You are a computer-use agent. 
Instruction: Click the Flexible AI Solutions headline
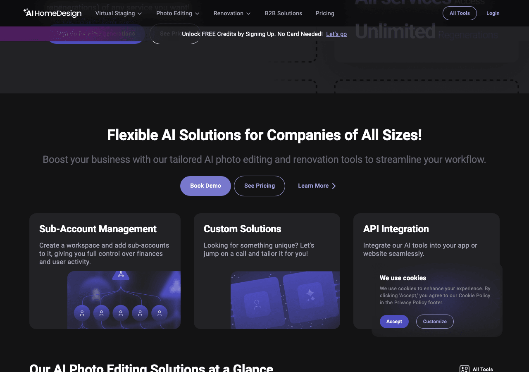[x=264, y=135]
